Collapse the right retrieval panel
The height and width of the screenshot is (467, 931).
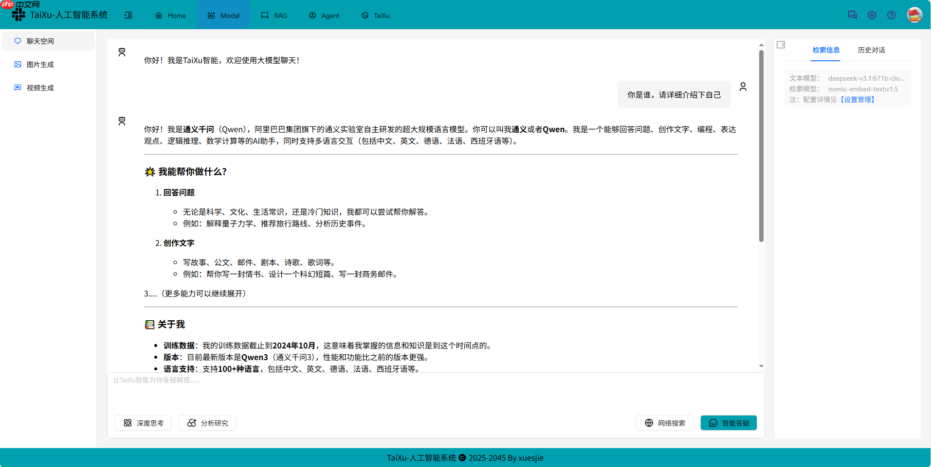coord(781,44)
